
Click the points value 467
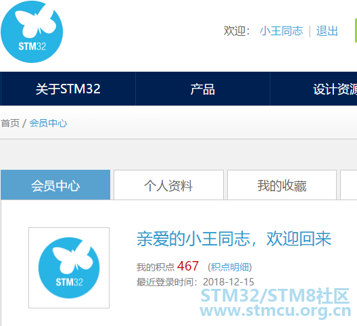coord(188,266)
